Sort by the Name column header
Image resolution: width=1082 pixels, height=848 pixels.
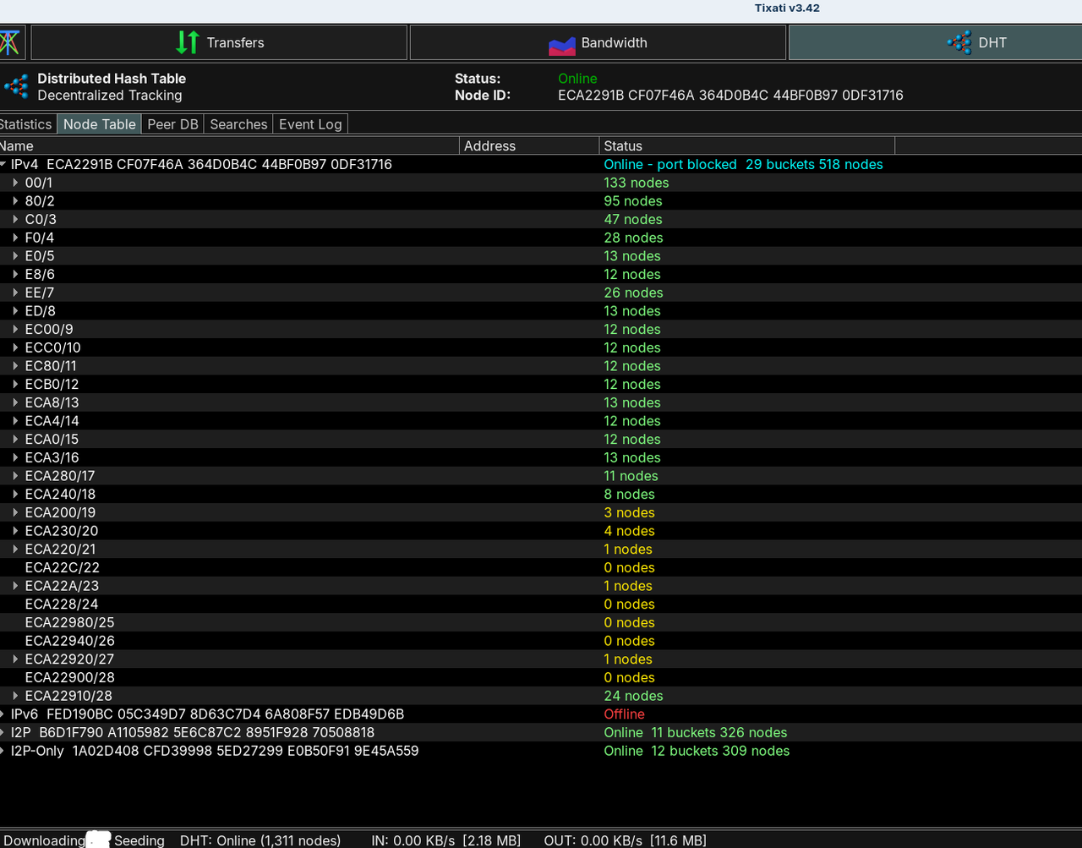click(x=229, y=145)
